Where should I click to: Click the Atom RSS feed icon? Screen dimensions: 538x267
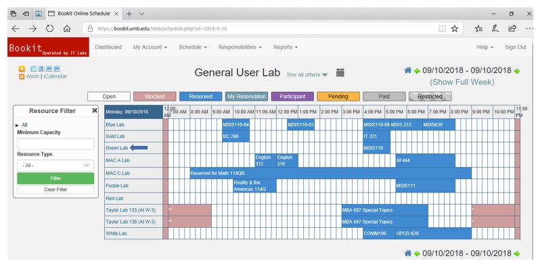coord(22,77)
